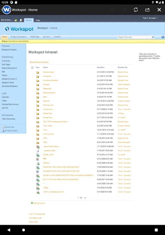The image size is (165, 235).
Task: Click the file icon for 100kb
Action: [x=38, y=188]
